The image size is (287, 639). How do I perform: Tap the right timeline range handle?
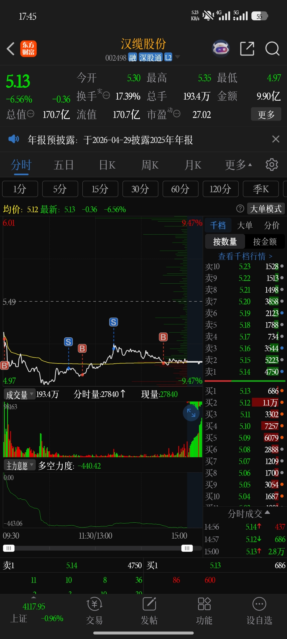(x=187, y=548)
